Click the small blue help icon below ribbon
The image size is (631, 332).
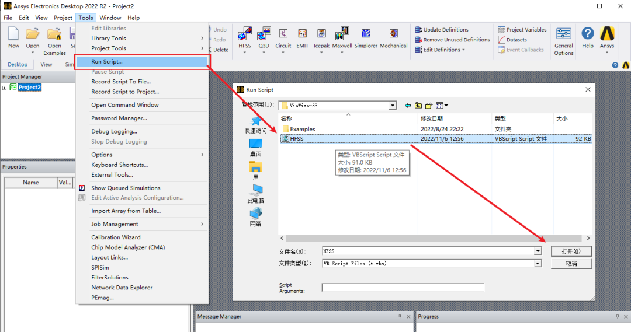click(x=615, y=65)
